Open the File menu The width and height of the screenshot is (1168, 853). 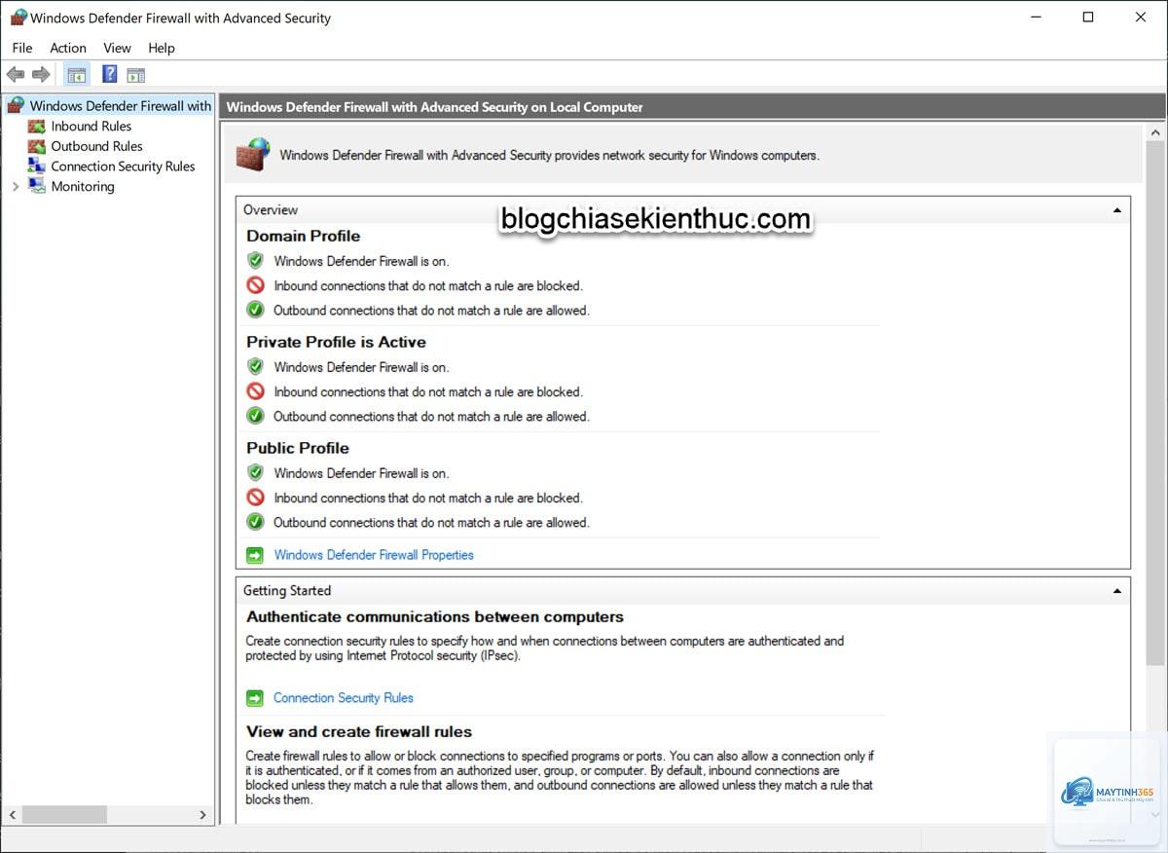(22, 48)
